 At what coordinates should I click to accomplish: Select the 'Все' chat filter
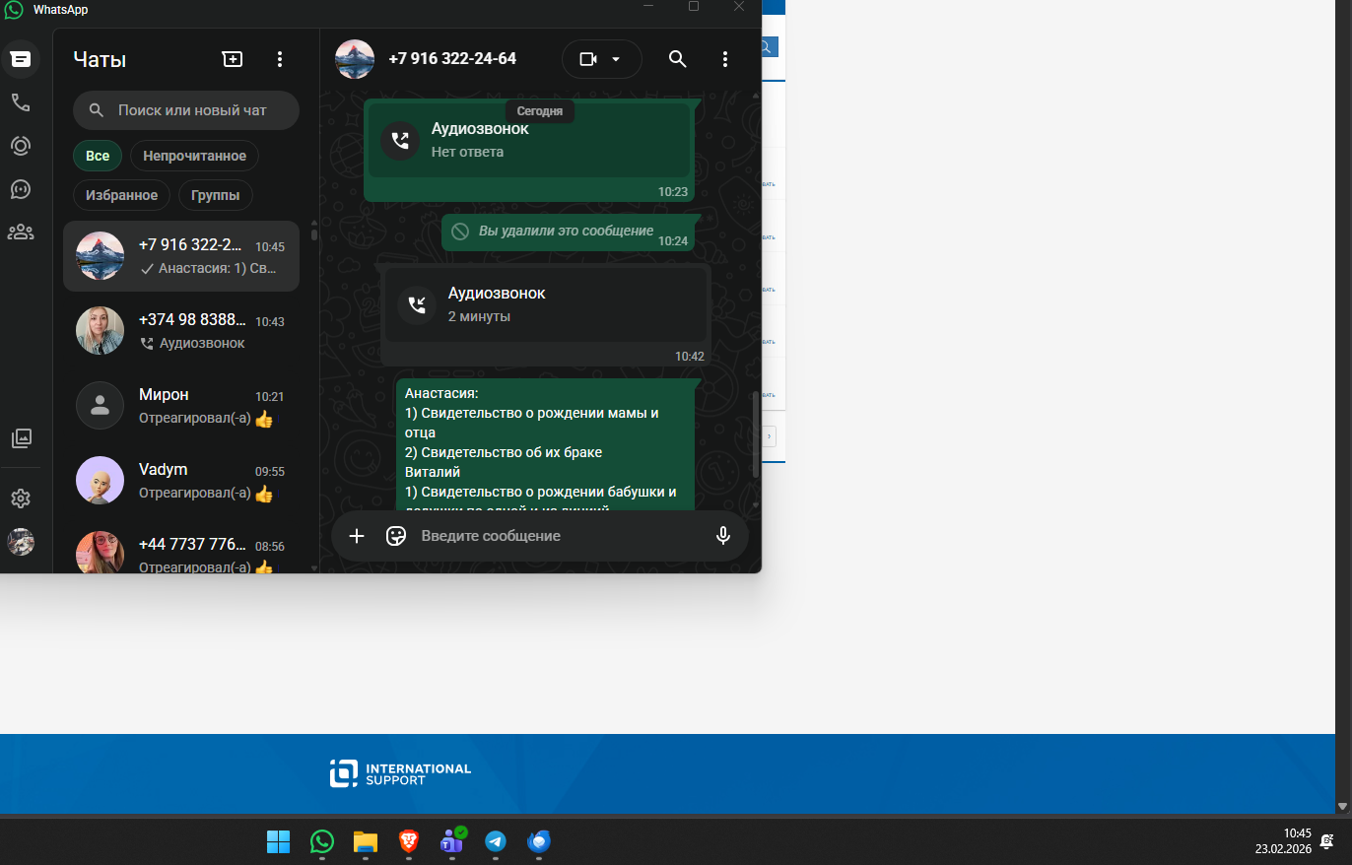click(x=98, y=156)
